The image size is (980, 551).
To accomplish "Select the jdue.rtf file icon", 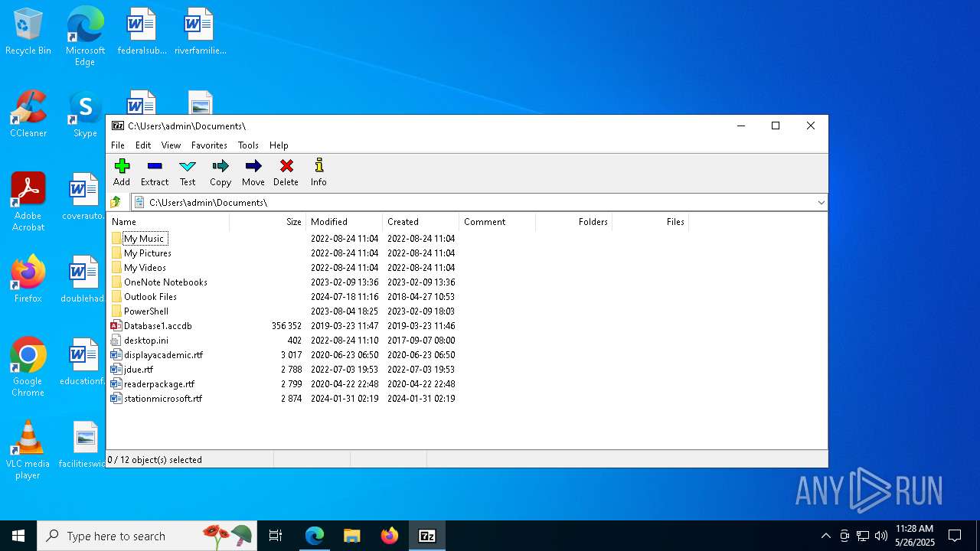I will coord(116,370).
